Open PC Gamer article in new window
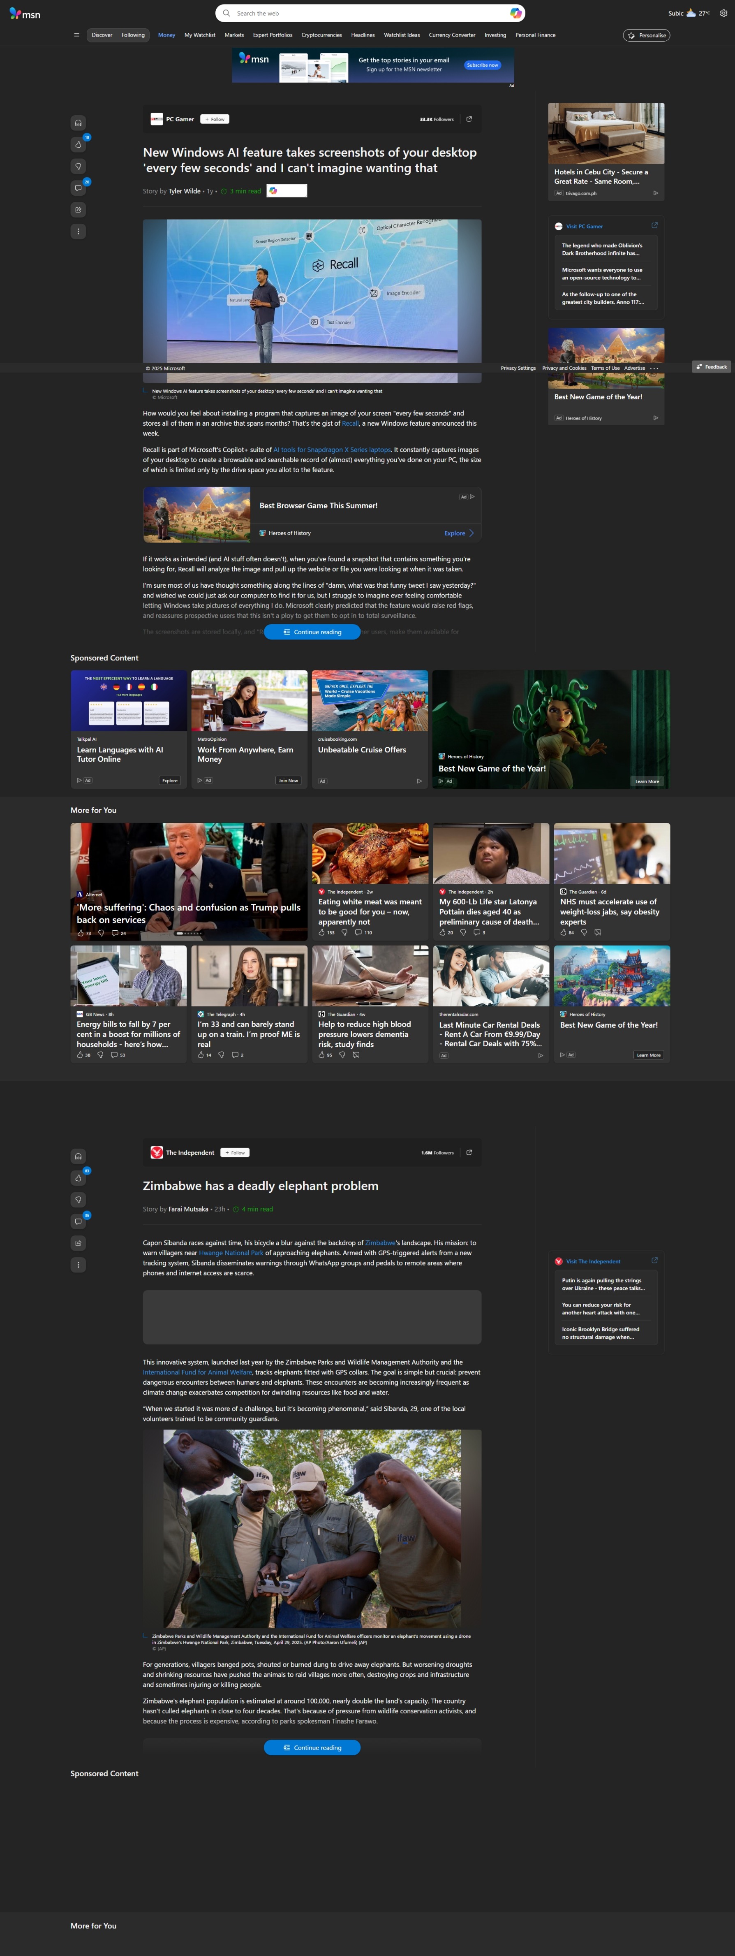This screenshot has width=735, height=1956. (469, 119)
